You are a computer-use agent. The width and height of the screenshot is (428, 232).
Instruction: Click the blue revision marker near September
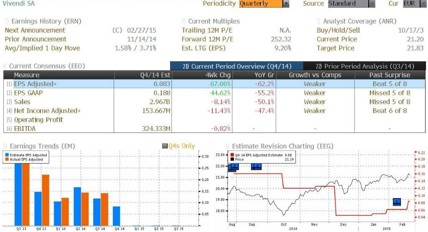click(256, 166)
